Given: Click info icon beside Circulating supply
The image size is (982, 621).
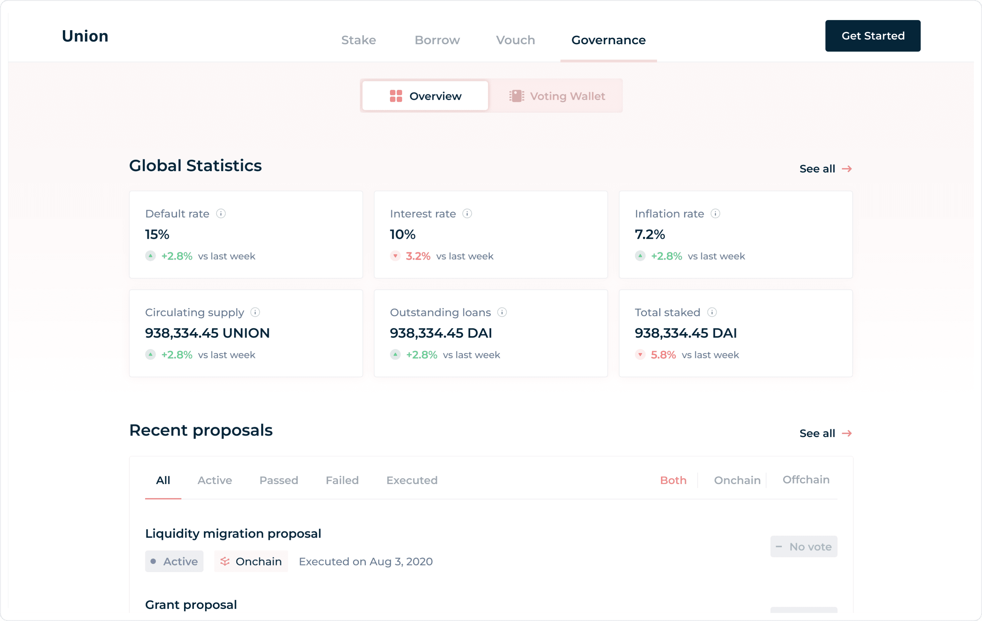Looking at the screenshot, I should 255,312.
